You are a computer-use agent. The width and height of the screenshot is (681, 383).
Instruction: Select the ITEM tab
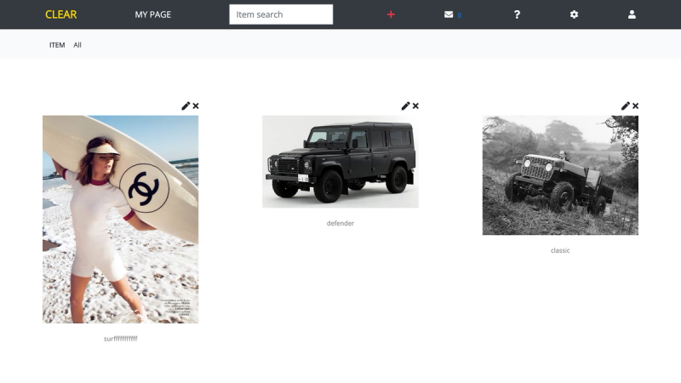tap(57, 45)
